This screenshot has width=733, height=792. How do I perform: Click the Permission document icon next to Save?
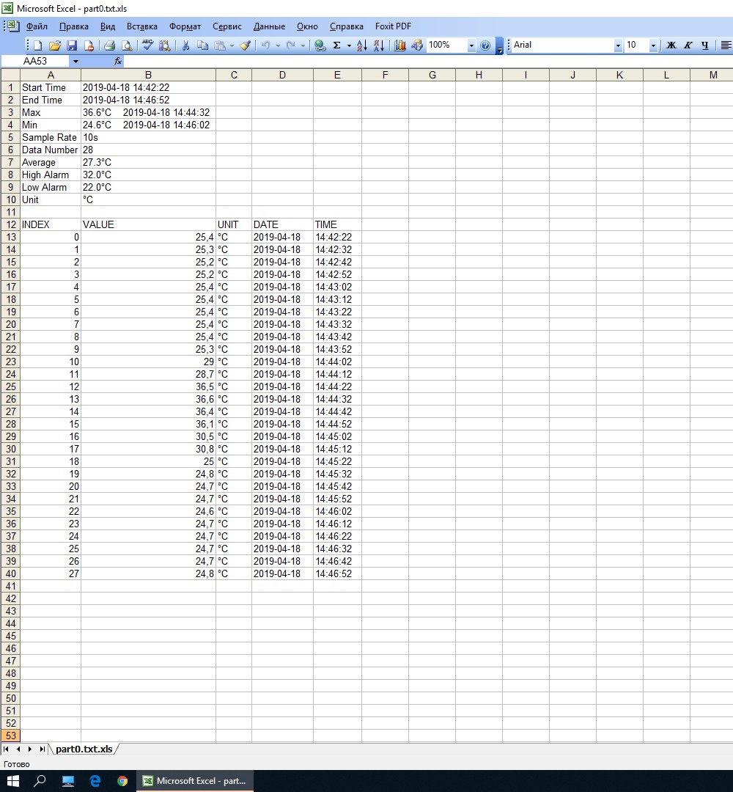[x=89, y=45]
